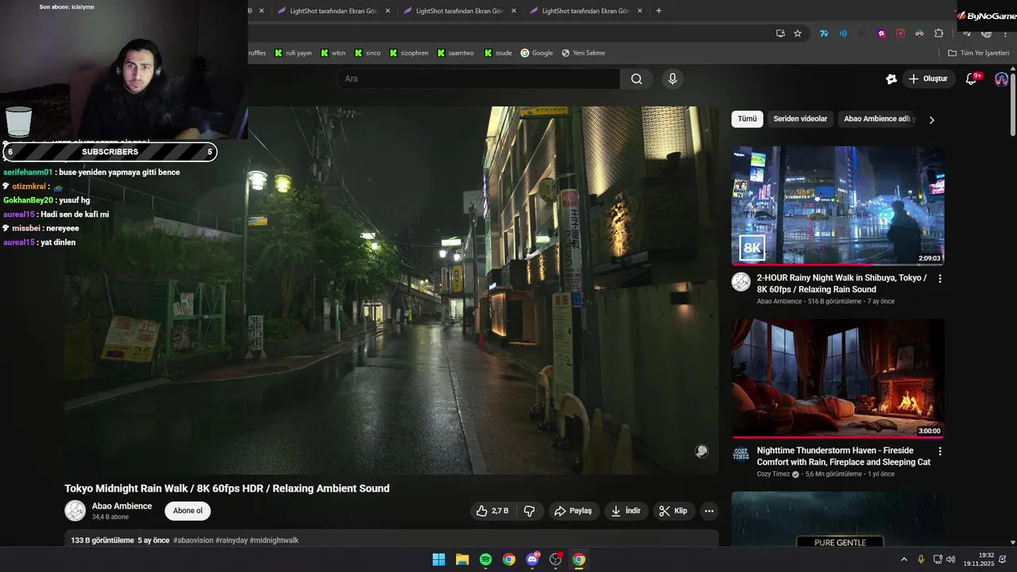Like the video with 2,7 B likes
1017x572 pixels.
(x=493, y=511)
